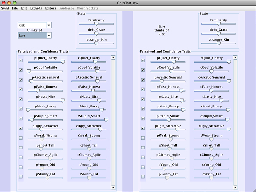Open the File menu
Screen dimensions: 256x192
(15, 8)
